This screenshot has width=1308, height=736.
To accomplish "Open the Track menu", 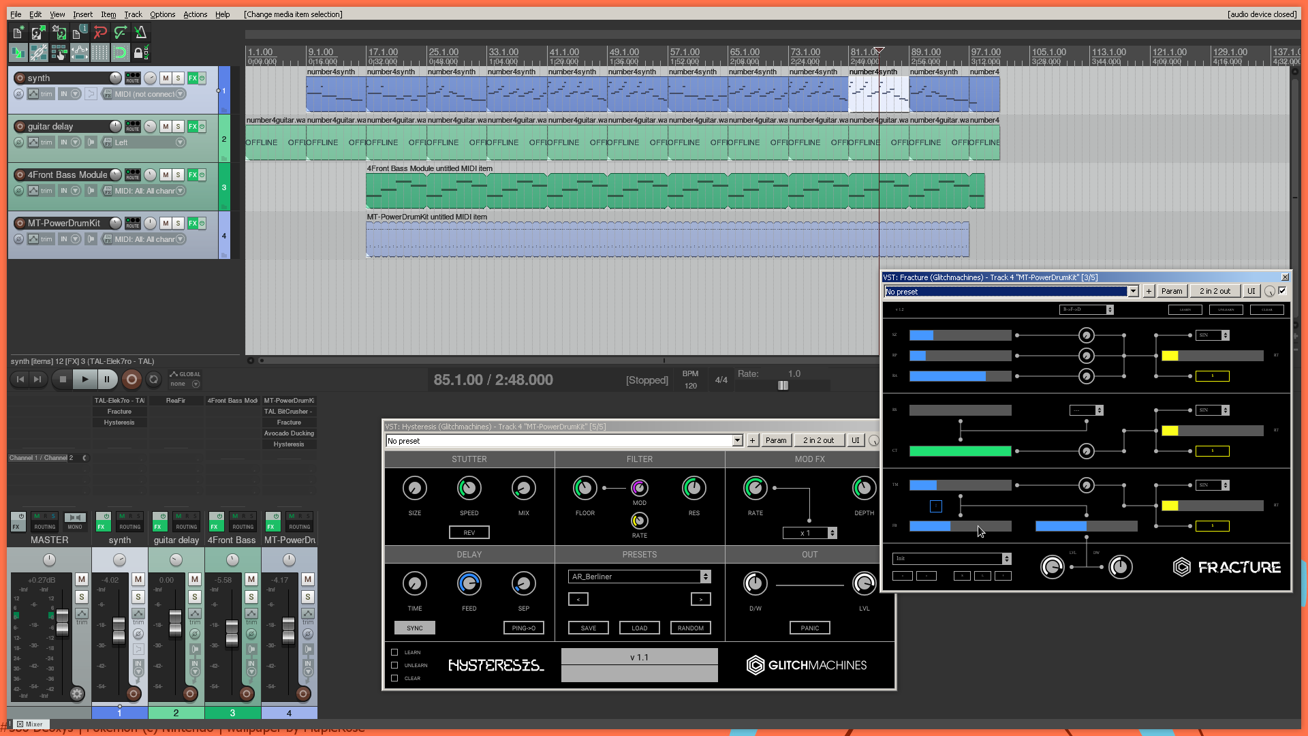I will [x=133, y=14].
